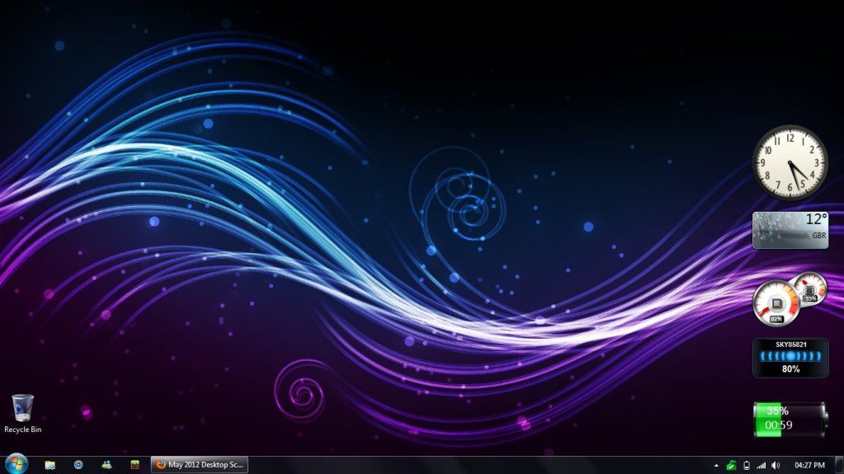The image size is (844, 474).
Task: Open Windows Live Messenger taskbar icon
Action: 106,465
